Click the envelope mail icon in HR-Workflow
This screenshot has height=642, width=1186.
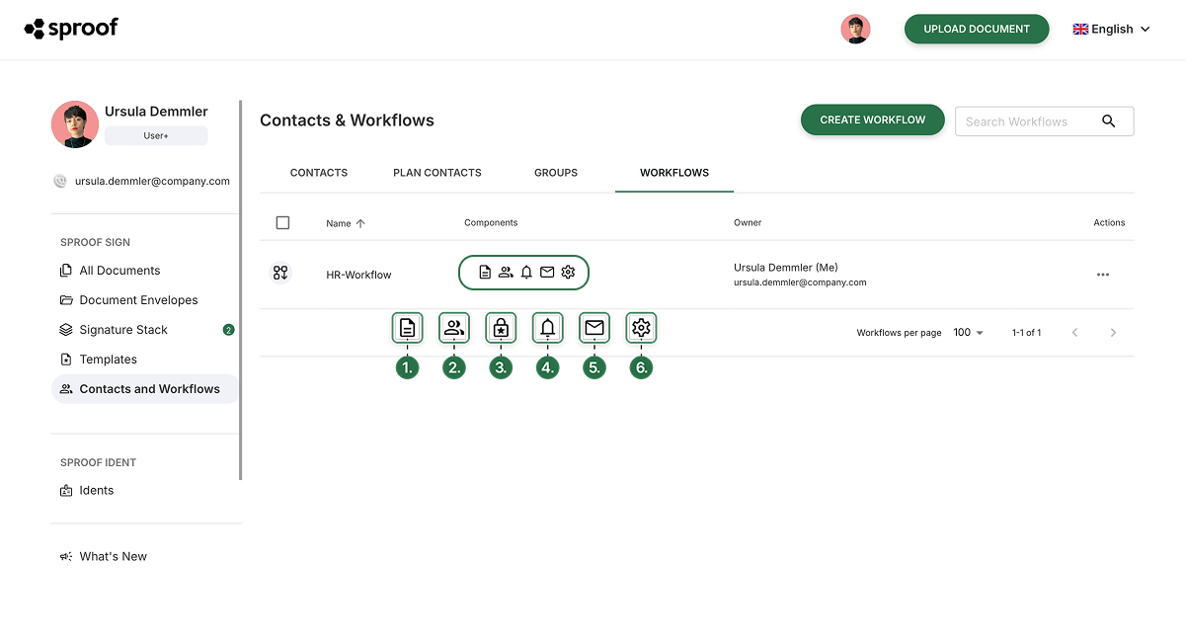[x=547, y=273]
